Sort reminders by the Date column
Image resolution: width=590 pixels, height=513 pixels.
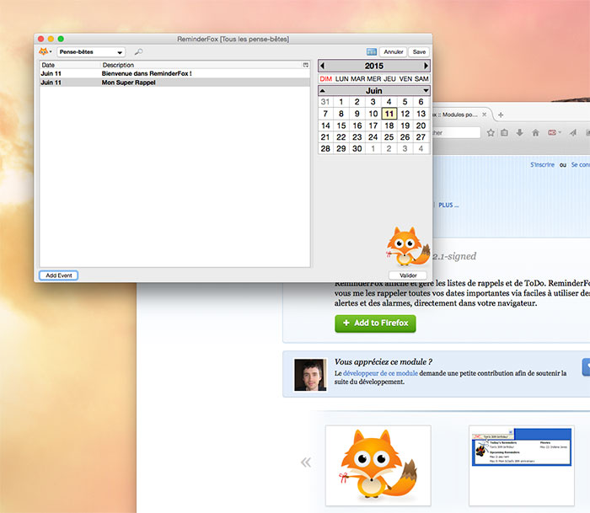[70, 65]
